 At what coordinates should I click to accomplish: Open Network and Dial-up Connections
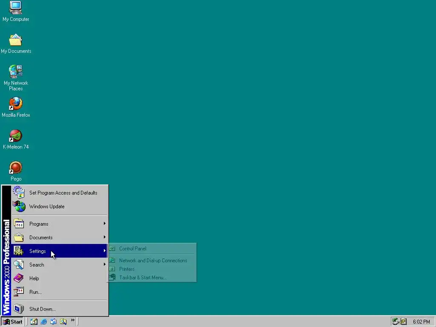[152, 261]
